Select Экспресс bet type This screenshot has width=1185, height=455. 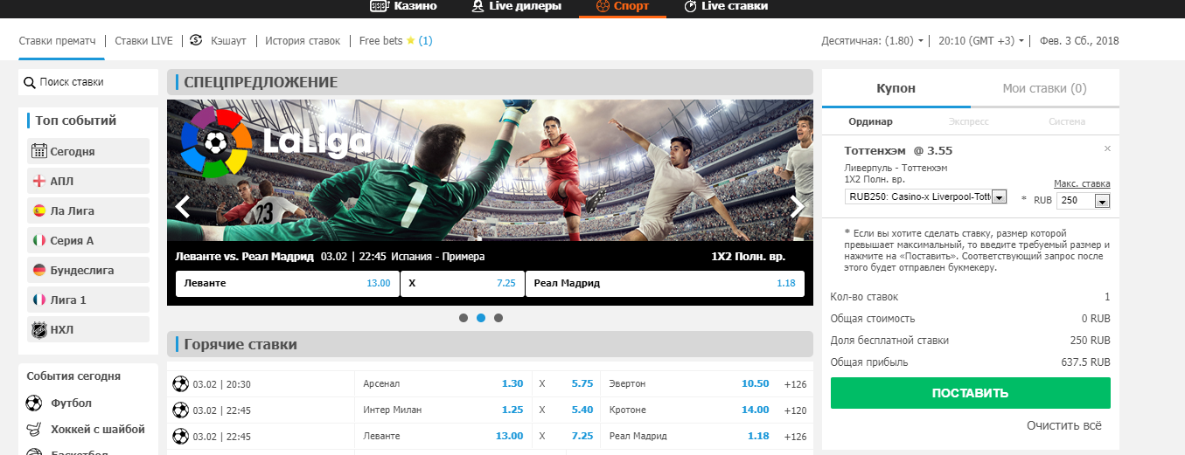(971, 121)
